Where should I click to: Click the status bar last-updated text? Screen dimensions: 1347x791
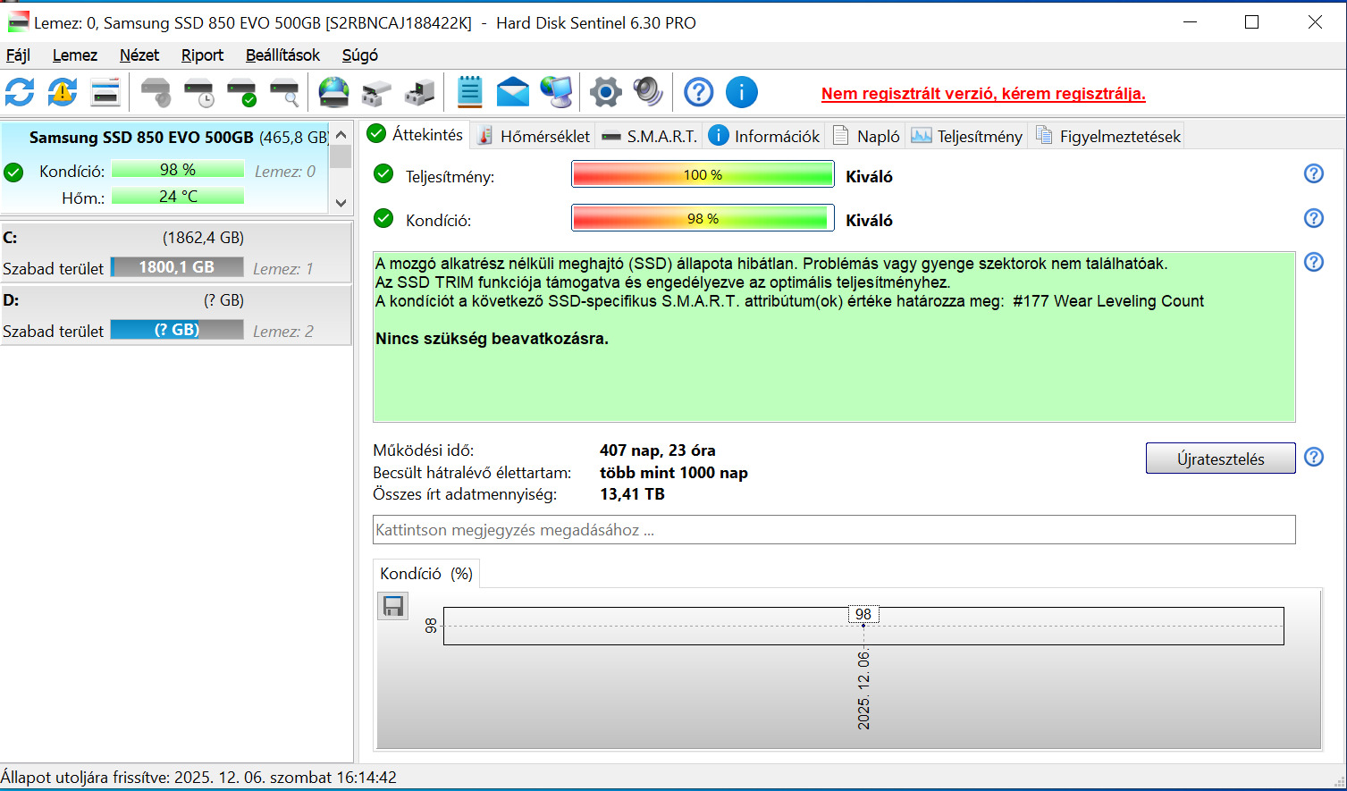tap(198, 778)
